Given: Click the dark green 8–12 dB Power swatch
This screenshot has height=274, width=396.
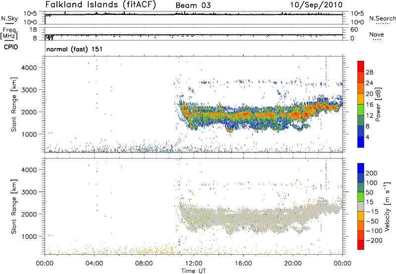Looking at the screenshot, I should (x=361, y=121).
